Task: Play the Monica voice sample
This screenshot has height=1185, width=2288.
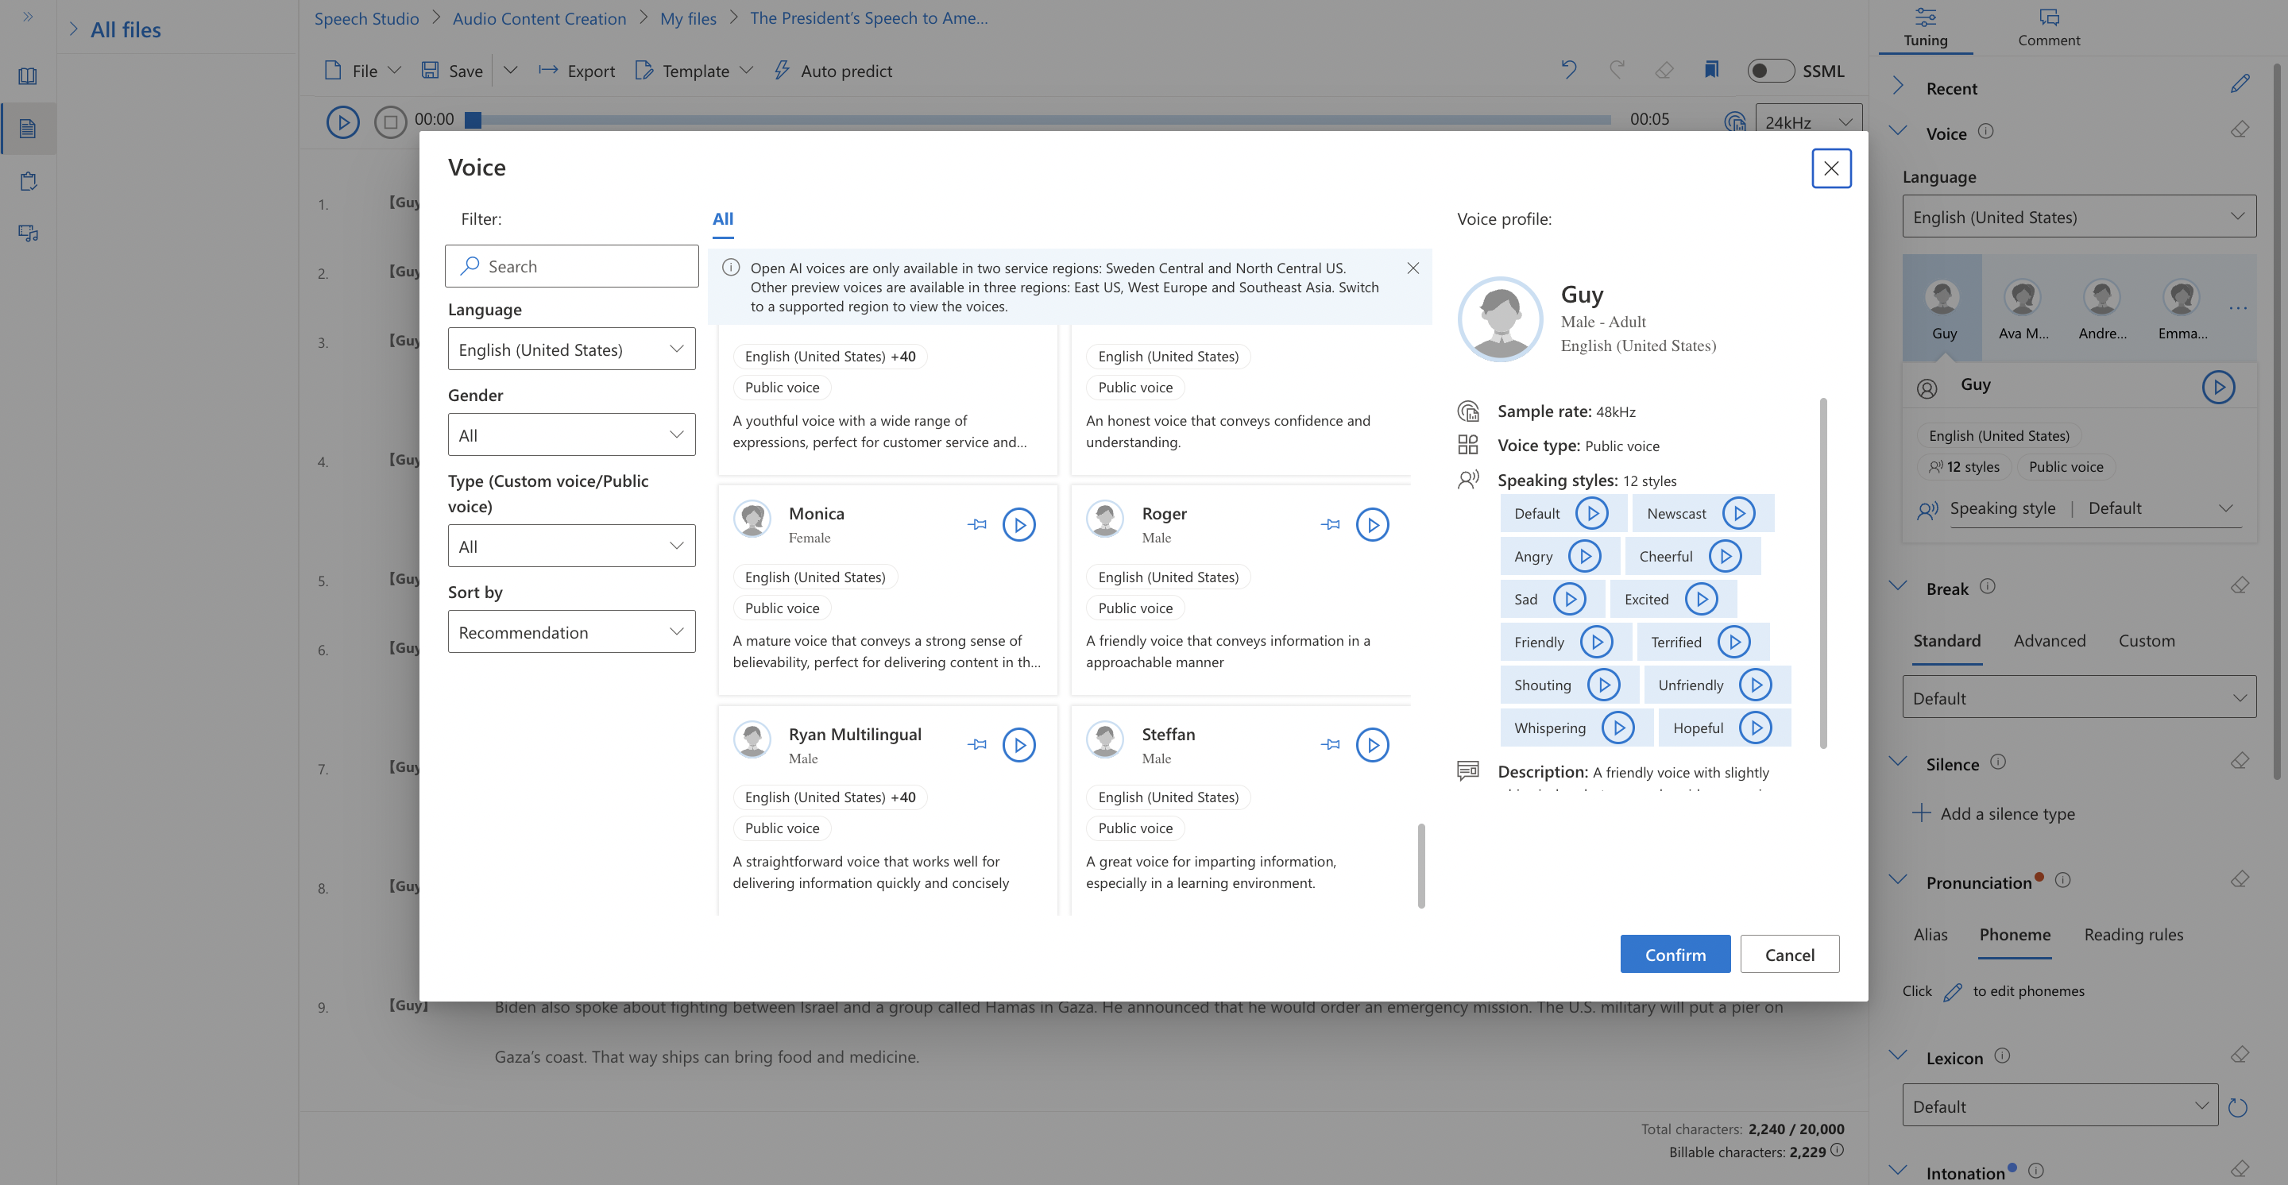Action: click(x=1018, y=525)
